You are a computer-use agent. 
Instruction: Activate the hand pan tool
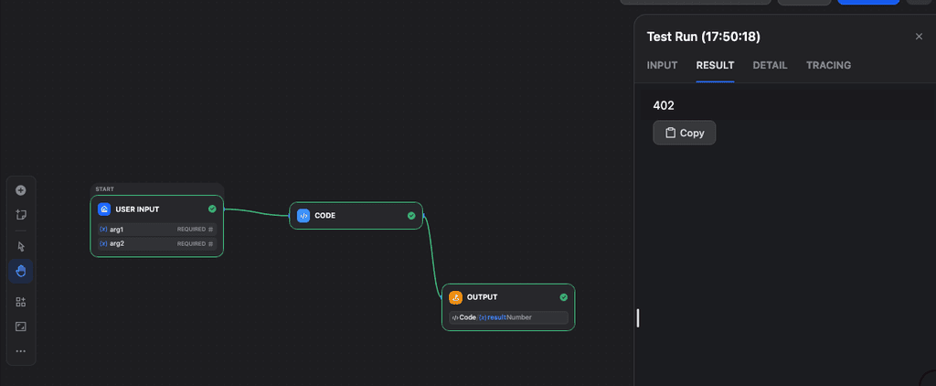21,271
